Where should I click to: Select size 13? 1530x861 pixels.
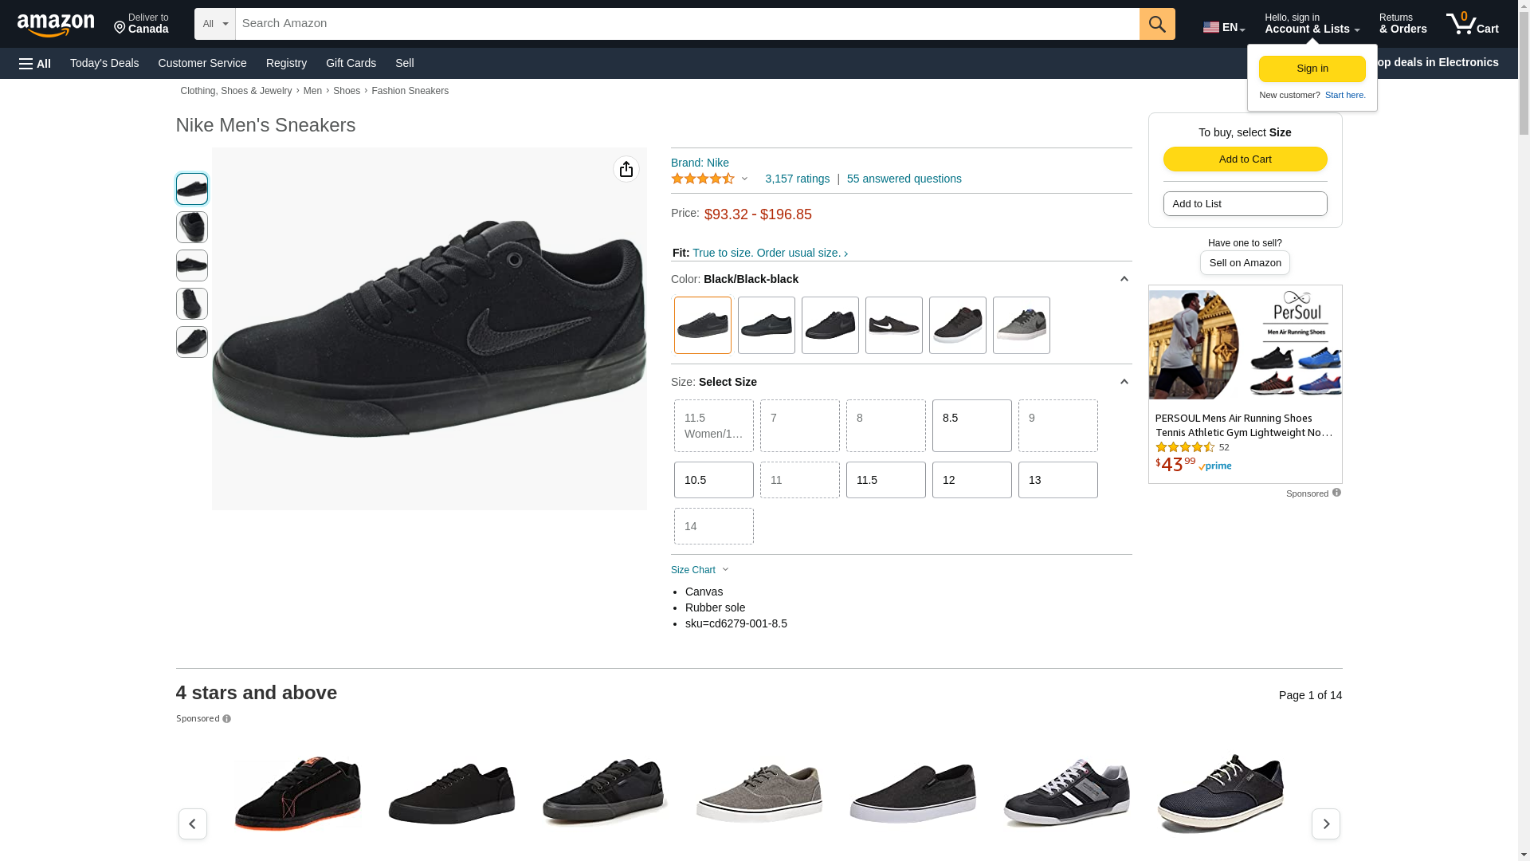1057,480
